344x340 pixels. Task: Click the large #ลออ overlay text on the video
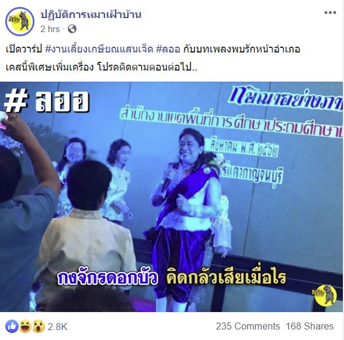(47, 101)
